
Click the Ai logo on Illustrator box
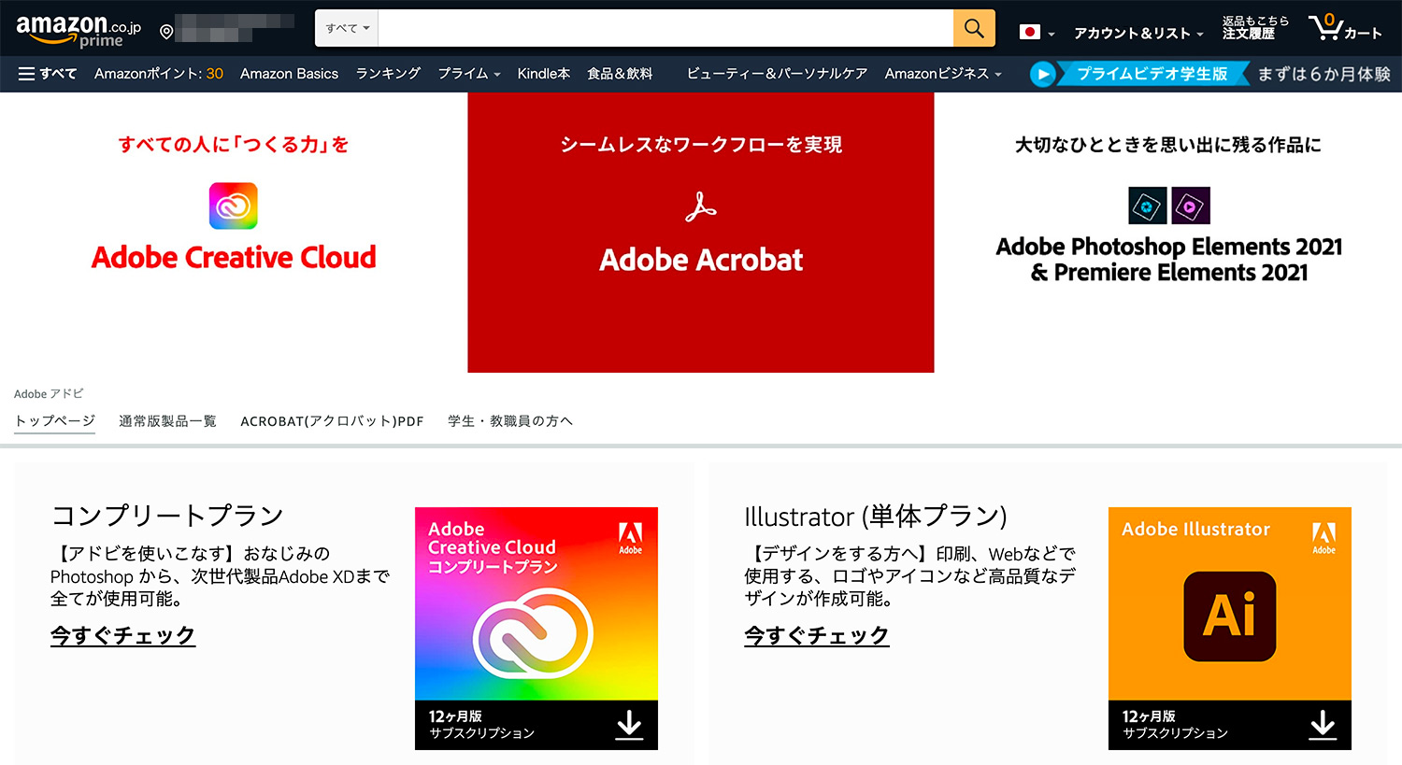pyautogui.click(x=1230, y=616)
